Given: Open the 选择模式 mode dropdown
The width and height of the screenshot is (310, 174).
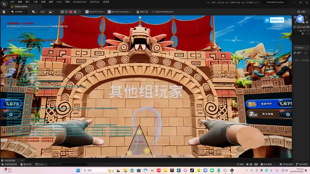Looking at the screenshot, I should pyautogui.click(x=18, y=12).
